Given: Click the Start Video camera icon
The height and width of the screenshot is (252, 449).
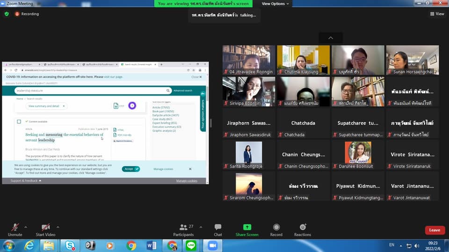Looking at the screenshot, I should [45, 227].
